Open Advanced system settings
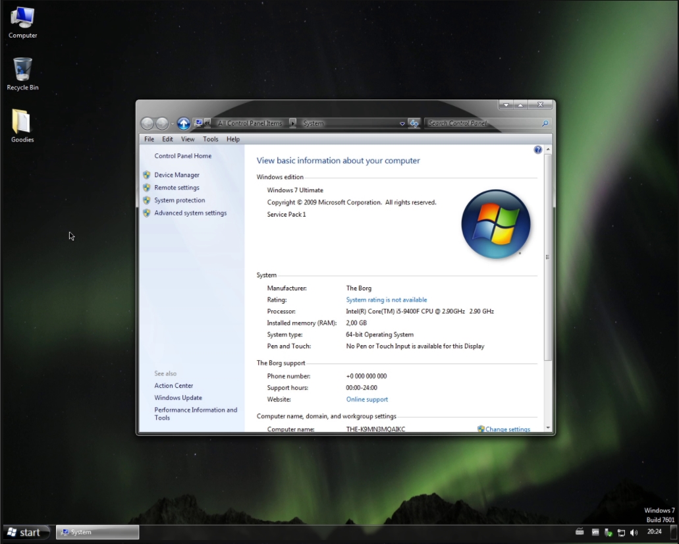The width and height of the screenshot is (679, 544). [190, 213]
